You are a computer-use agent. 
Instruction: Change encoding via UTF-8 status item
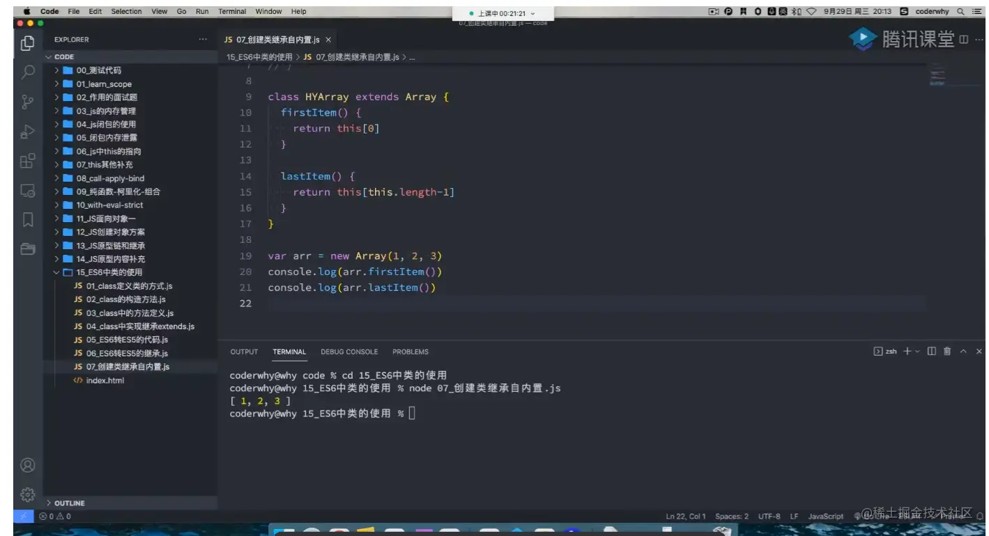click(x=769, y=517)
